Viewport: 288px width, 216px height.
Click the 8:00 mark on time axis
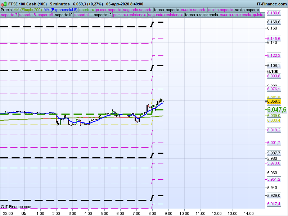(x=152, y=213)
